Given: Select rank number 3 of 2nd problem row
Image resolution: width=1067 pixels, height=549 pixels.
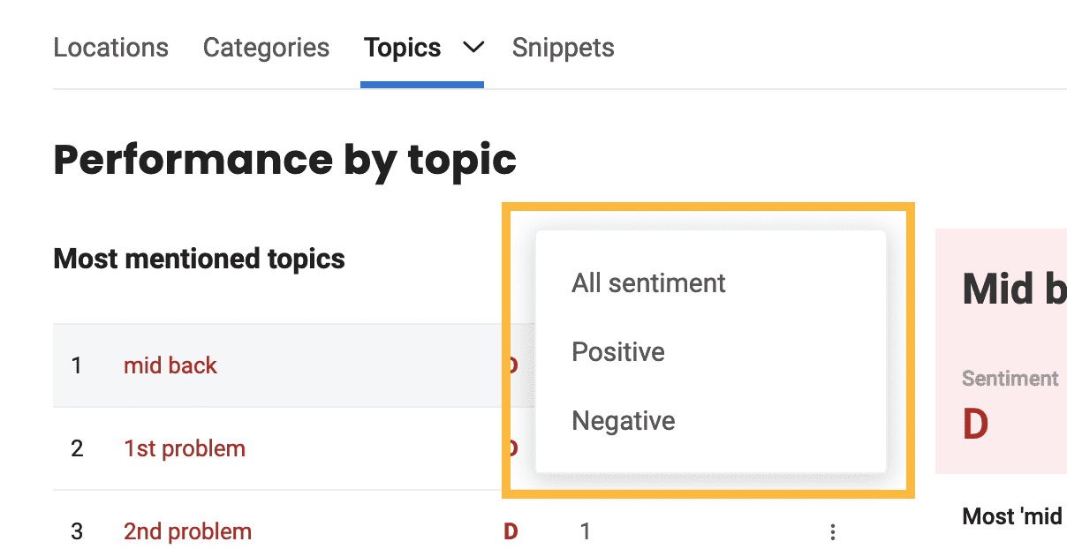Looking at the screenshot, I should coord(77,531).
